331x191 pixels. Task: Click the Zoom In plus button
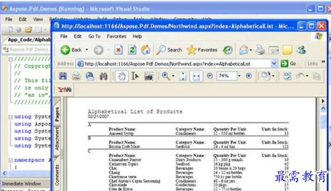pos(249,76)
